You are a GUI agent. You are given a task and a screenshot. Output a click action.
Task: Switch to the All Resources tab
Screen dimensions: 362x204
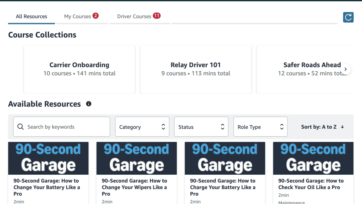pyautogui.click(x=31, y=16)
